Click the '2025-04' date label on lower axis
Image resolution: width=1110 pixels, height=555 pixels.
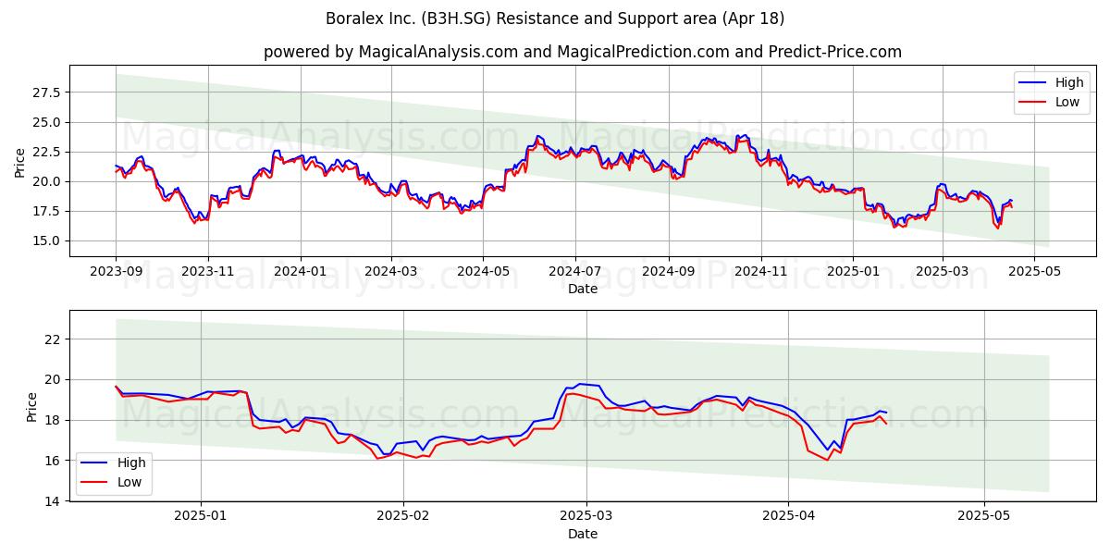pyautogui.click(x=788, y=516)
